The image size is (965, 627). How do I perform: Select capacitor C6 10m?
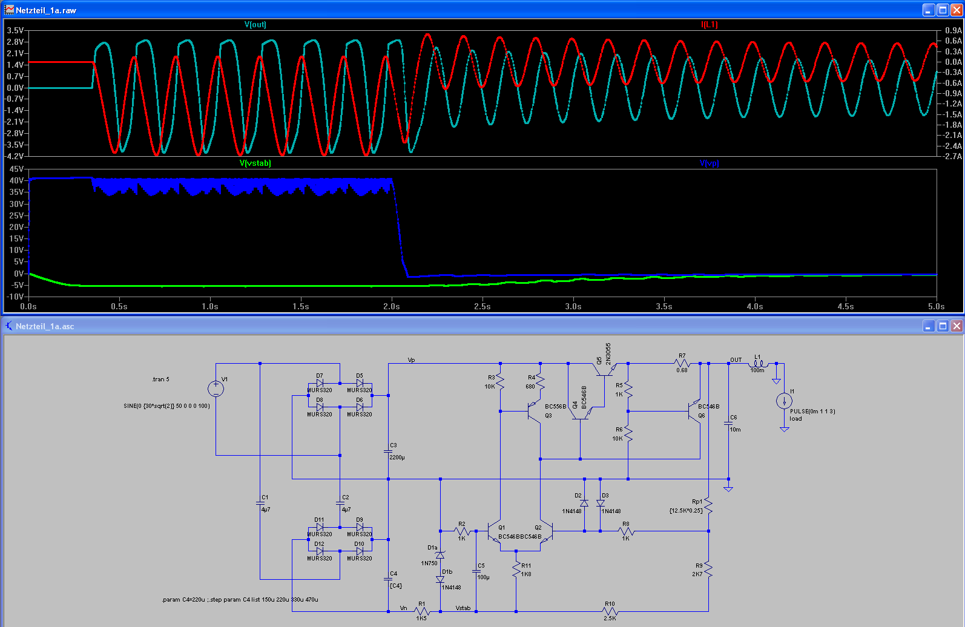pos(728,423)
